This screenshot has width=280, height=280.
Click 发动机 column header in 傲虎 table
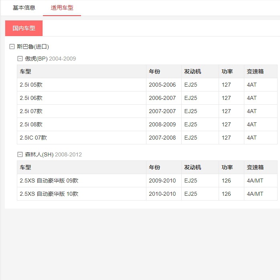pyautogui.click(x=193, y=71)
